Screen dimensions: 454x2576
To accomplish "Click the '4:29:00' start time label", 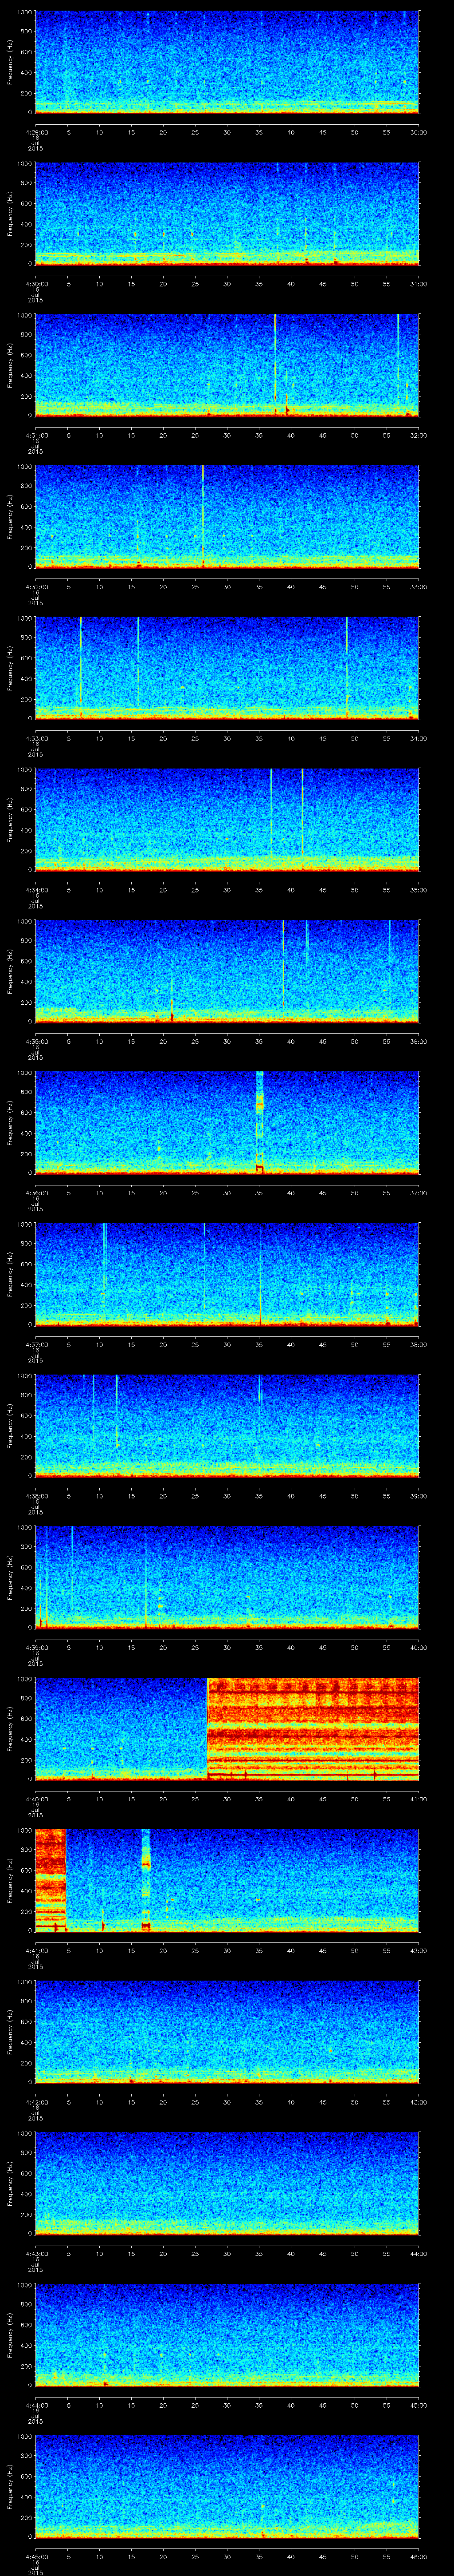I will (x=36, y=132).
